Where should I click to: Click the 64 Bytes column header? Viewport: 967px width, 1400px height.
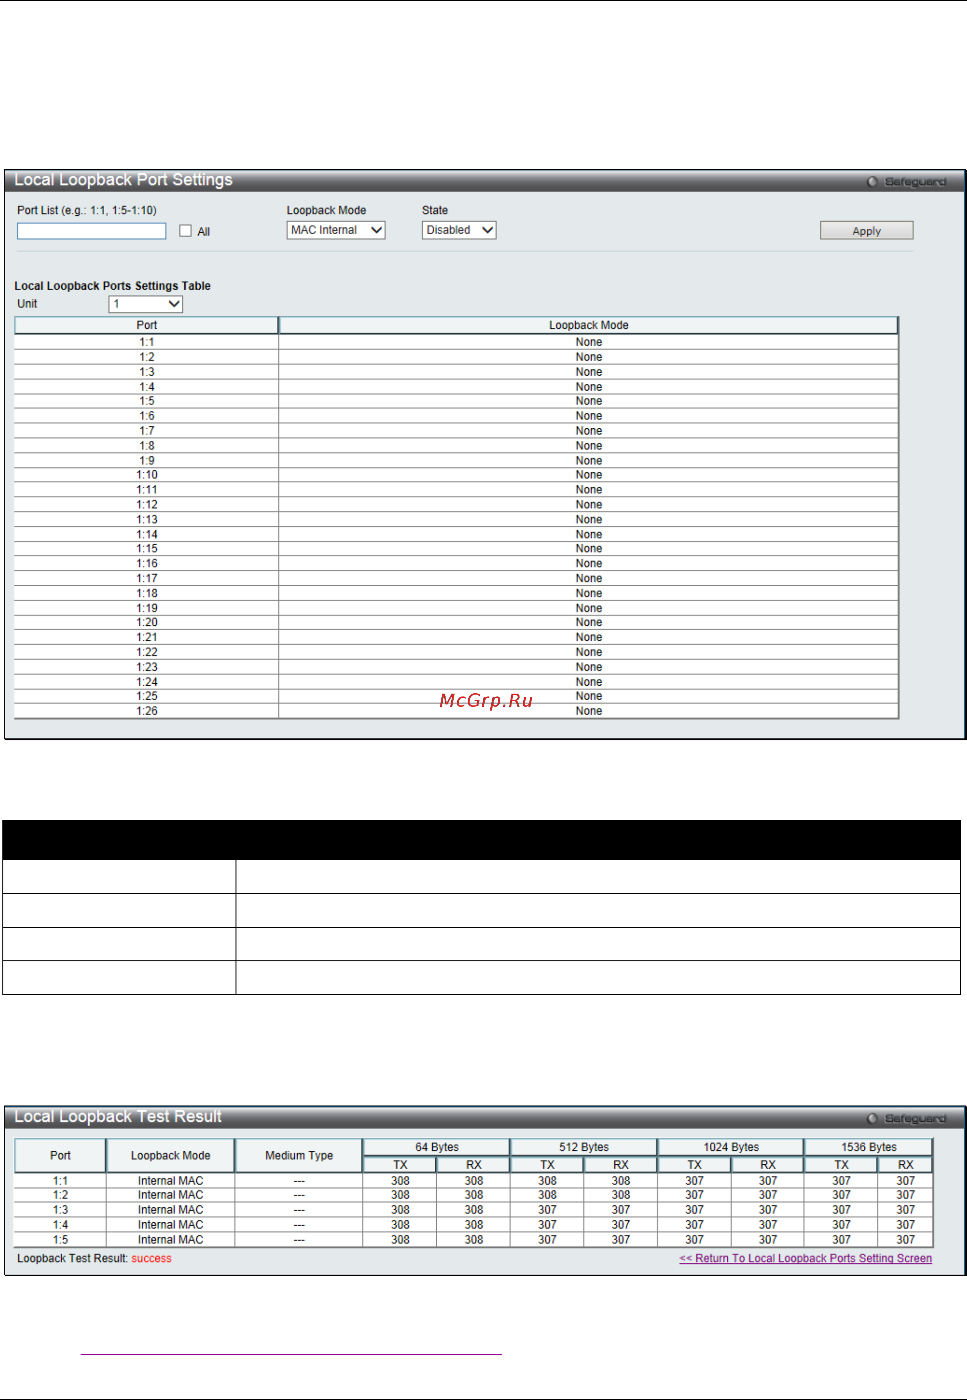pyautogui.click(x=436, y=1147)
